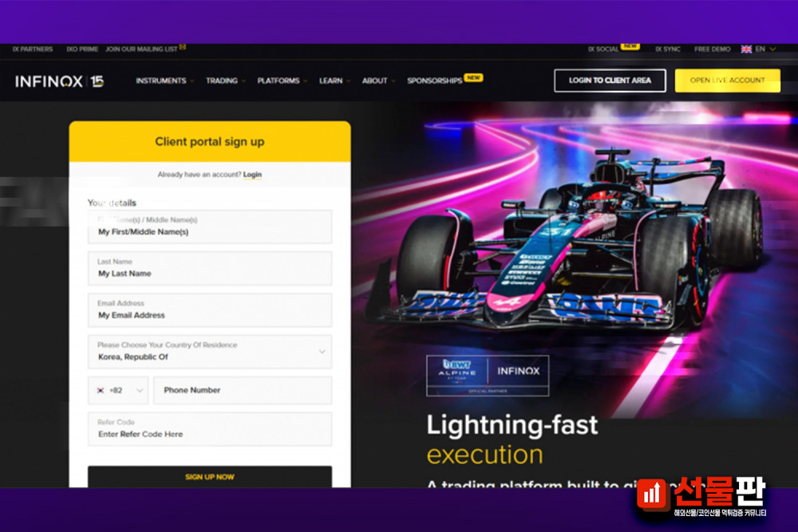The height and width of the screenshot is (532, 798).
Task: Open the Trading menu
Action: coord(226,81)
